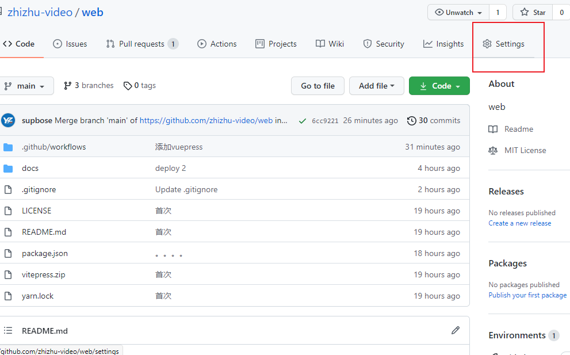Open the .gitignore file
The height and width of the screenshot is (355, 570).
click(39, 189)
